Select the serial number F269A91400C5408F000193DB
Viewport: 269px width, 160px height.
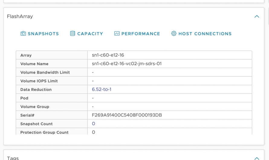click(x=127, y=115)
